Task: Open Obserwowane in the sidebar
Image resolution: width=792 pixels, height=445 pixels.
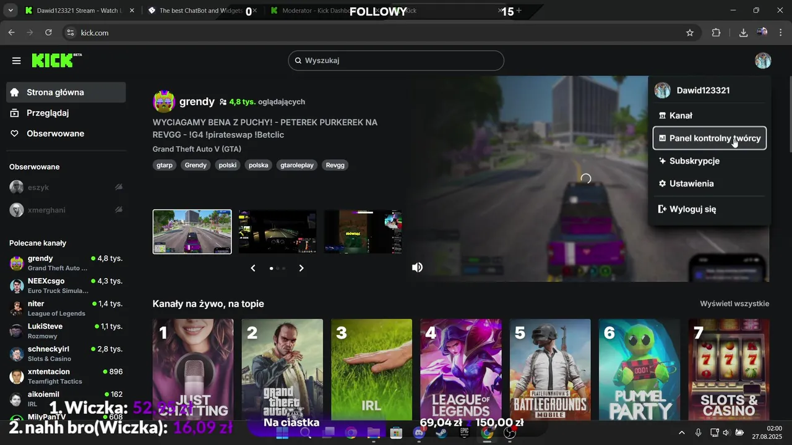Action: [66, 133]
